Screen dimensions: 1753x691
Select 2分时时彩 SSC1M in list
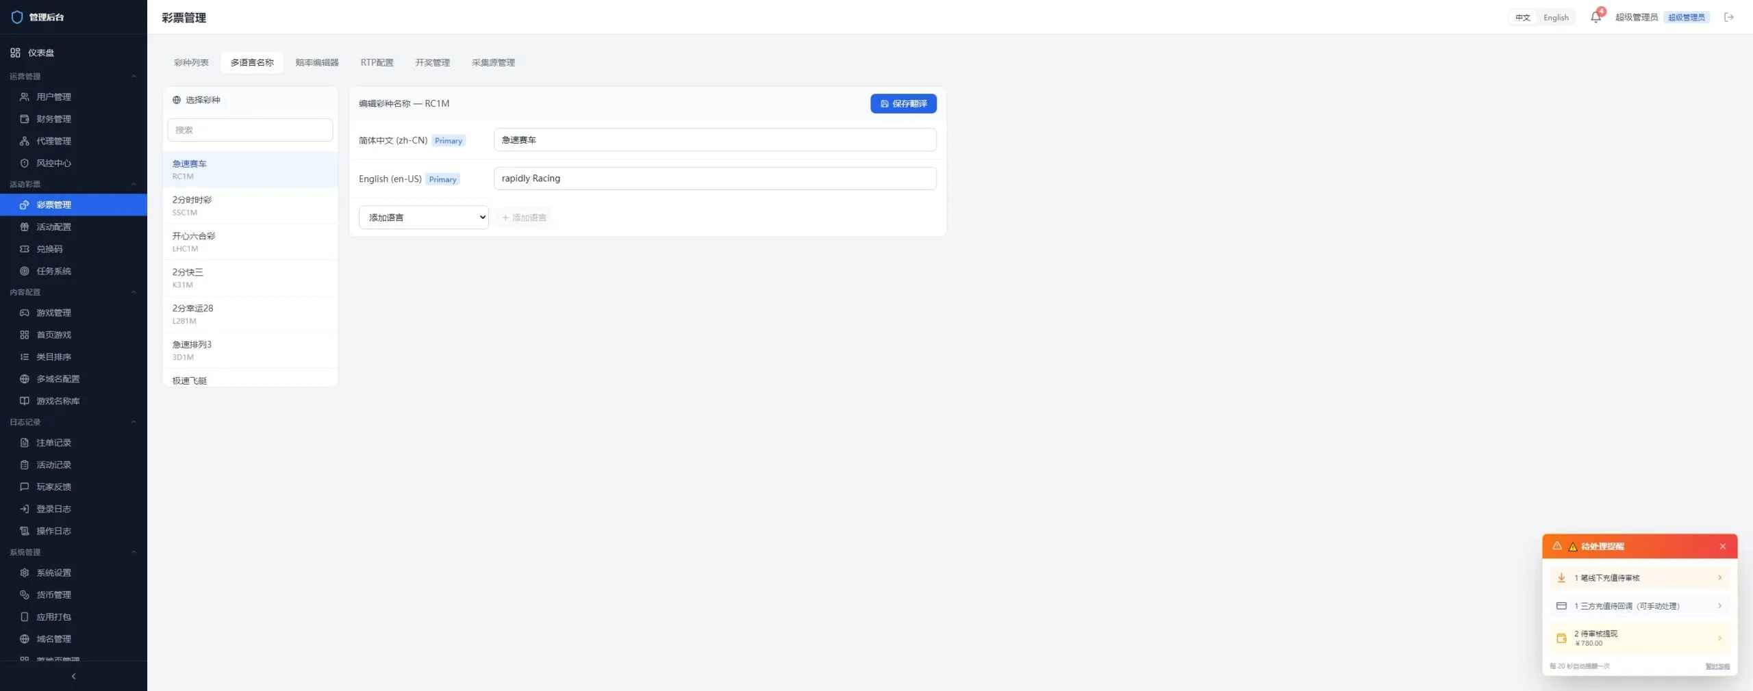250,205
